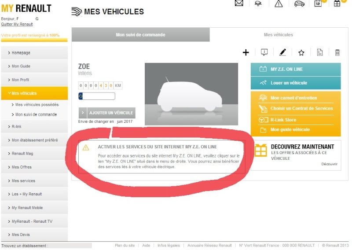Click Découvrir link in offers box

(329, 164)
